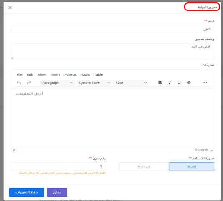Click the 'p' element path in statusbar
Viewport: 223px width, 201px height.
14,150
